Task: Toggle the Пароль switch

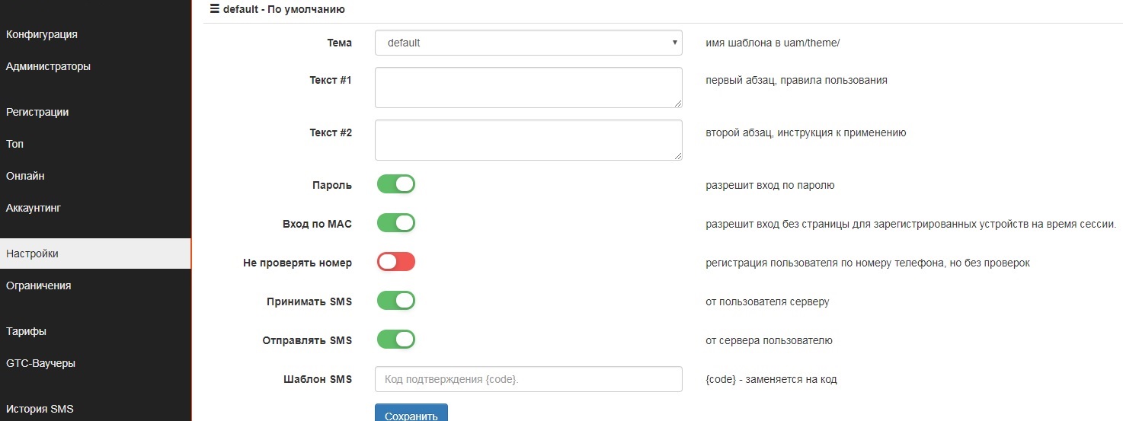Action: pyautogui.click(x=395, y=184)
